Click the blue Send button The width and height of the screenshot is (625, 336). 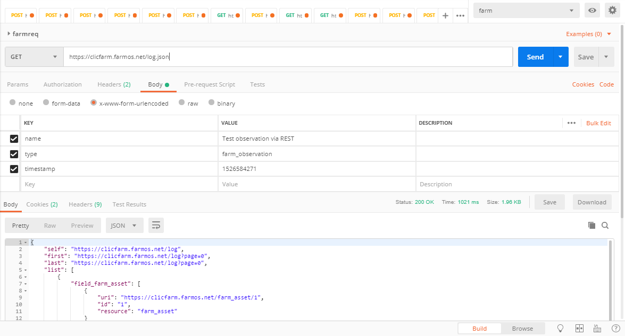coord(535,57)
